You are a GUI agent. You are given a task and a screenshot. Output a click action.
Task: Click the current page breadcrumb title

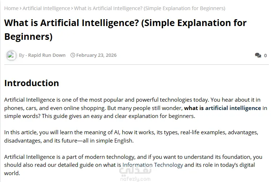coord(150,8)
